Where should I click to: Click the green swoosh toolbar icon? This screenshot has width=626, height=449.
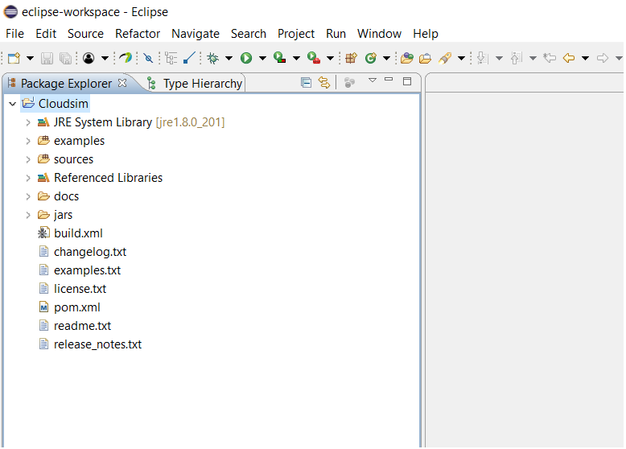(x=126, y=58)
